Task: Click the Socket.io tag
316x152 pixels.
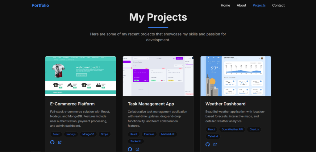Action: click(136, 141)
